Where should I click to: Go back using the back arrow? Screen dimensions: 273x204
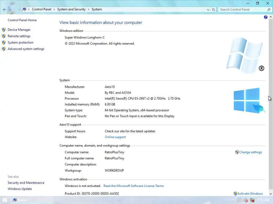4,10
